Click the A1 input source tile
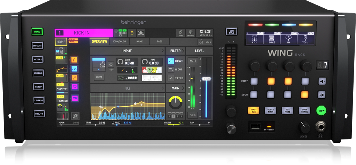Viewport: 356px width, 165px height. (x=99, y=65)
